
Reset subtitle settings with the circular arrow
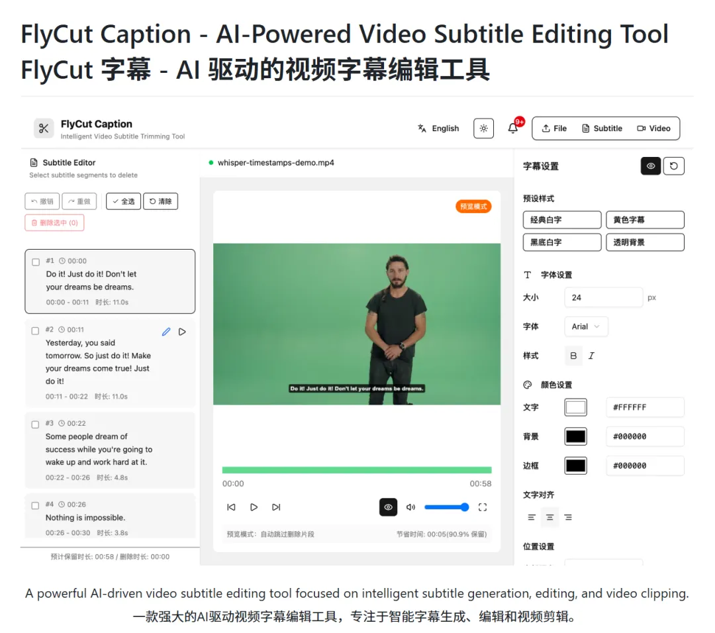point(673,166)
